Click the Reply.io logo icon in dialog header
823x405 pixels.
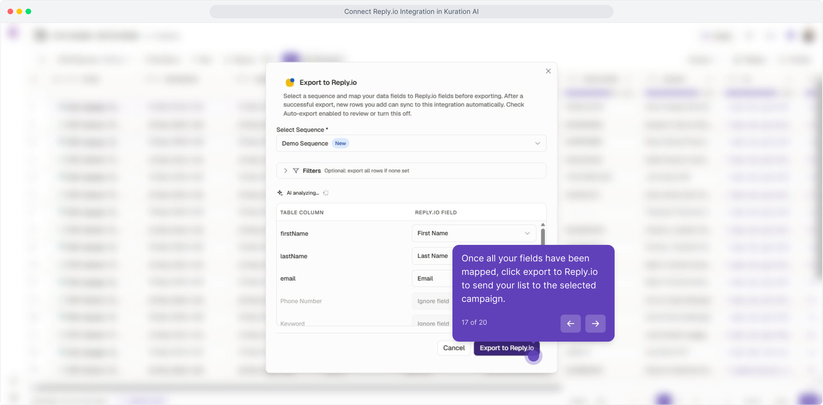click(290, 82)
